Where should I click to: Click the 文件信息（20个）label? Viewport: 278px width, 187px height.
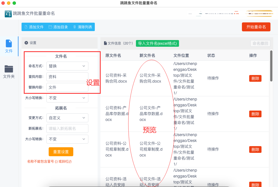coord(120,43)
